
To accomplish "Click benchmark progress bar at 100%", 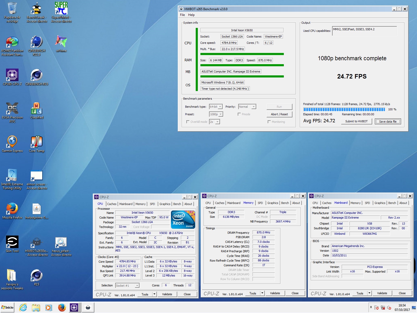I will 344,109.
